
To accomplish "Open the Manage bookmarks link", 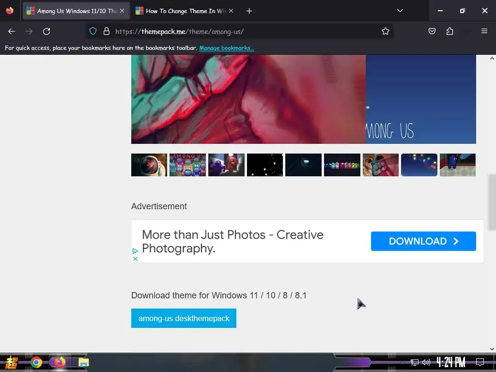I will point(227,48).
